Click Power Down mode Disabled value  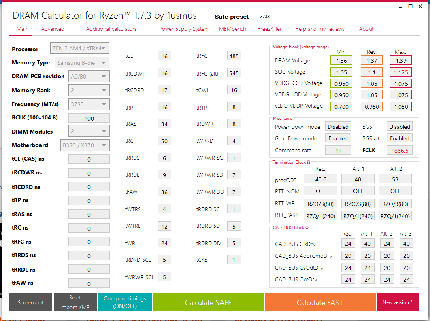point(338,126)
